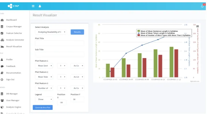Image resolution: width=207 pixels, height=115 pixels.
Task: Click the User Manager people icon
Action: (2, 100)
